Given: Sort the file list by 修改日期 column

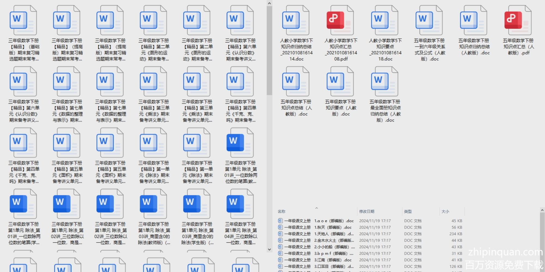Looking at the screenshot, I should point(367,211).
